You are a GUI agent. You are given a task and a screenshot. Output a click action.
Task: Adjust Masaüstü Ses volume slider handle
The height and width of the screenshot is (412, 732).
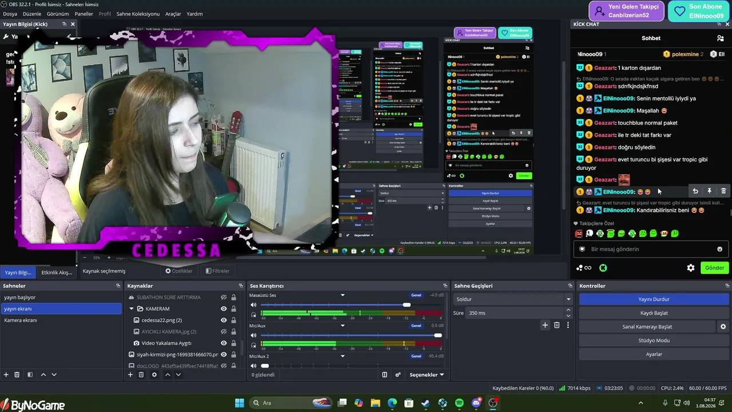407,305
